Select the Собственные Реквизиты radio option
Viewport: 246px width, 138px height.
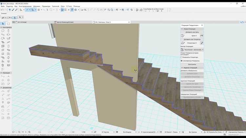pos(182,61)
